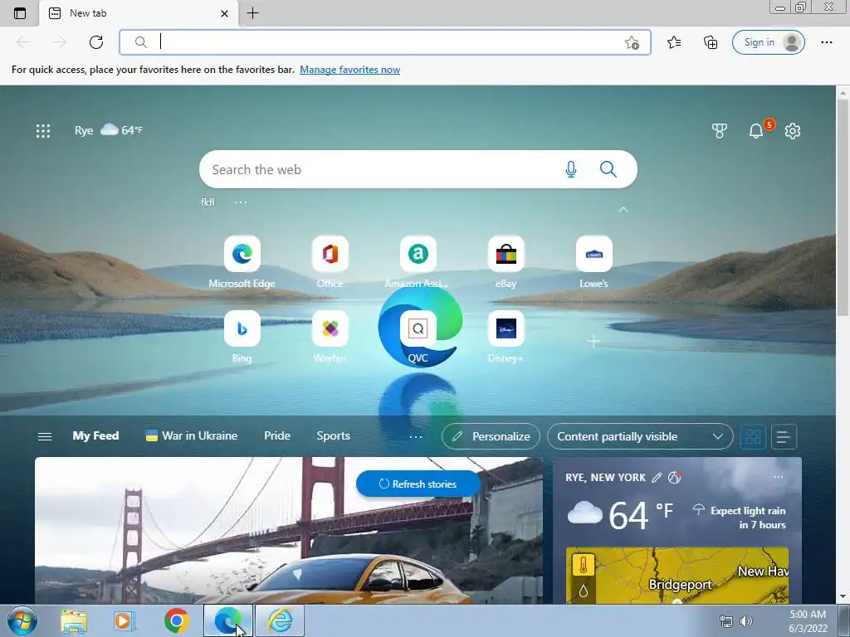
Task: Toggle precipitation layer on weather map
Action: pos(584,591)
